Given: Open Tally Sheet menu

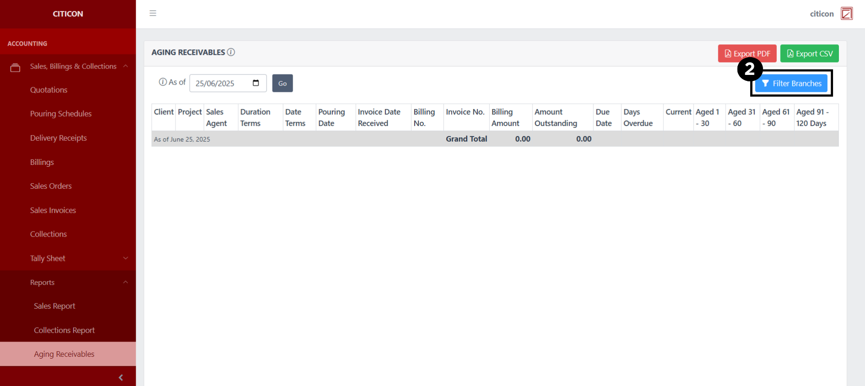Looking at the screenshot, I should [x=48, y=258].
